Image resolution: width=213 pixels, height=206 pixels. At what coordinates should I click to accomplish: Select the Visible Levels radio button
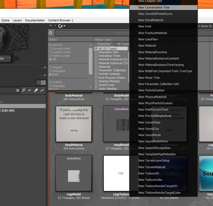[50, 56]
